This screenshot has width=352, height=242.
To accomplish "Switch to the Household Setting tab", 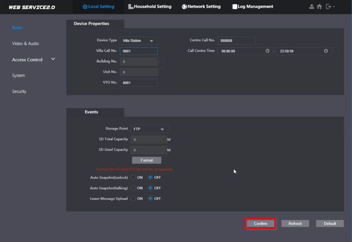I will coord(150,7).
